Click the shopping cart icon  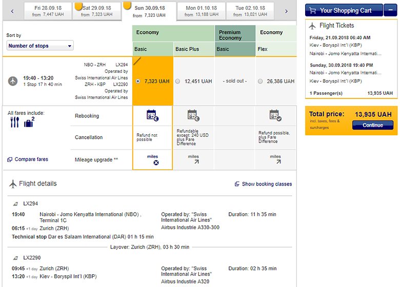(312, 10)
